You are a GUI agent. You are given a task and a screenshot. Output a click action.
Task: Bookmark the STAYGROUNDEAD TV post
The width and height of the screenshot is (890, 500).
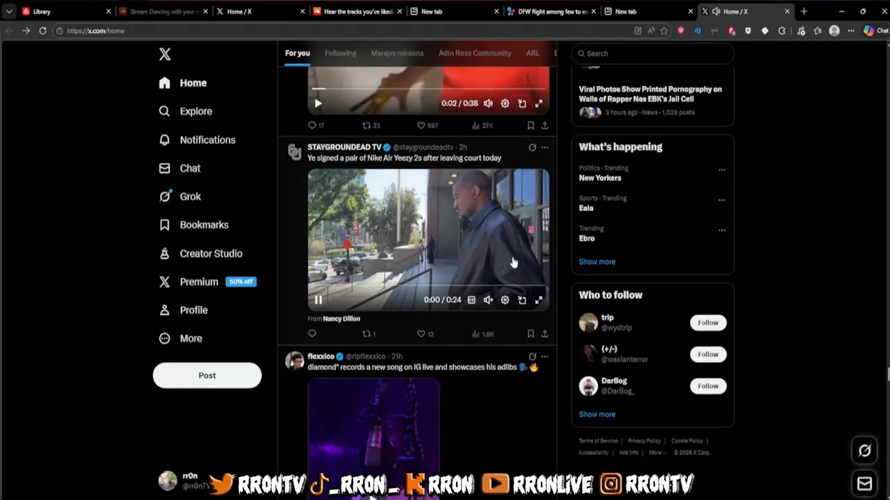(x=531, y=334)
